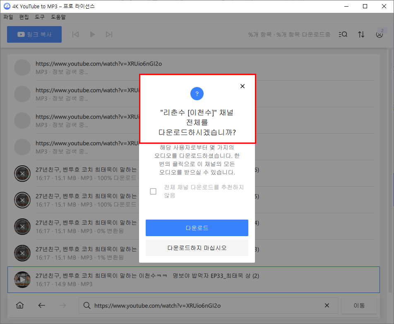Open the 파일 menu
Viewport: 394px width, 324px height.
(8, 17)
